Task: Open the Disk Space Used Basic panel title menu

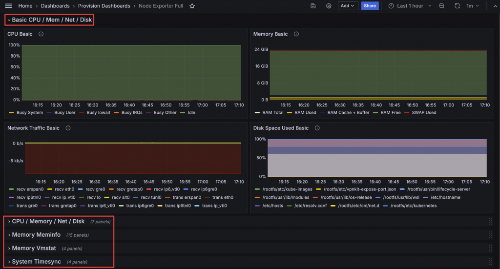Action: 281,128
